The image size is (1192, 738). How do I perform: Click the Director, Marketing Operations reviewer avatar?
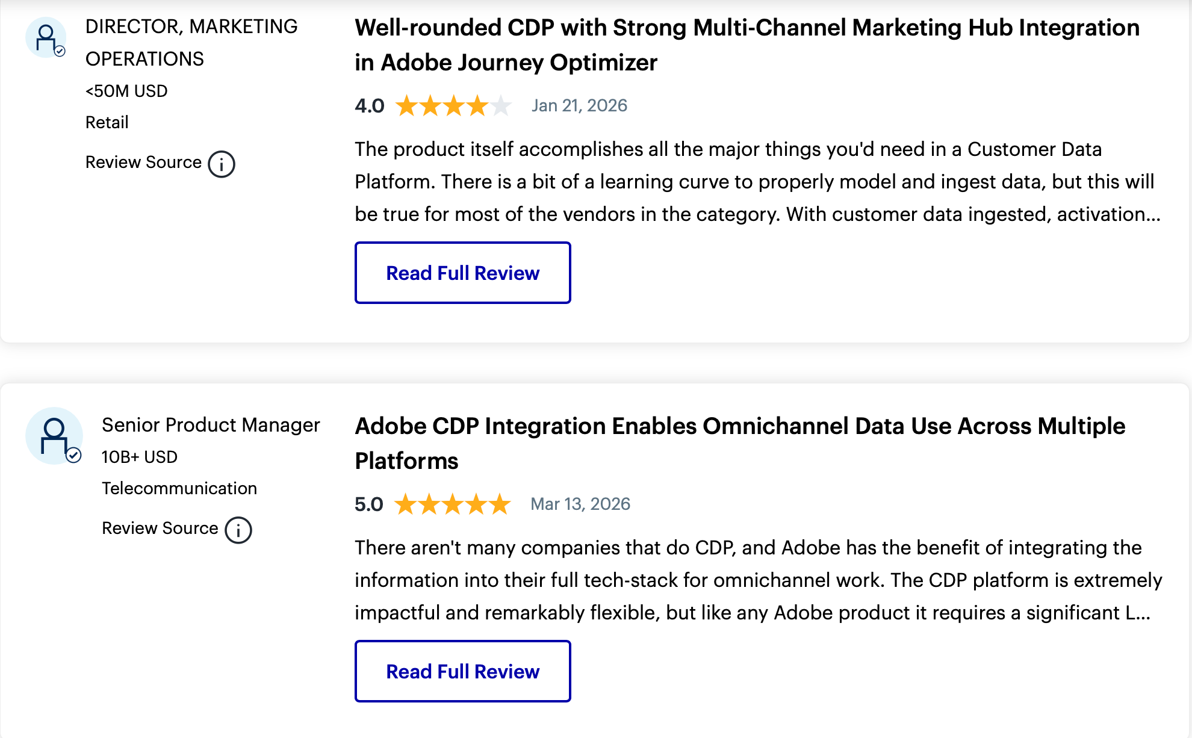click(x=45, y=37)
